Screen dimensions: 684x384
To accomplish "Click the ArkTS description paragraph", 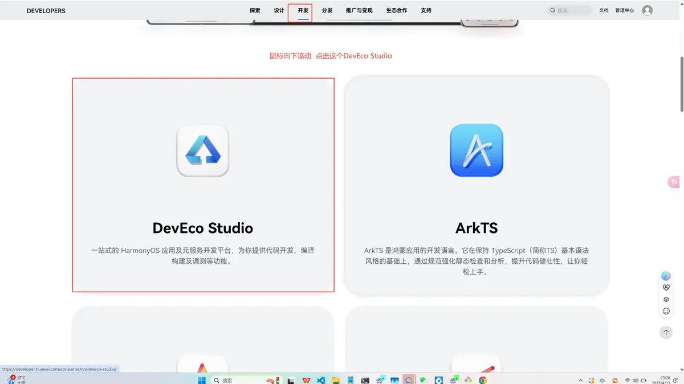I will (x=477, y=261).
